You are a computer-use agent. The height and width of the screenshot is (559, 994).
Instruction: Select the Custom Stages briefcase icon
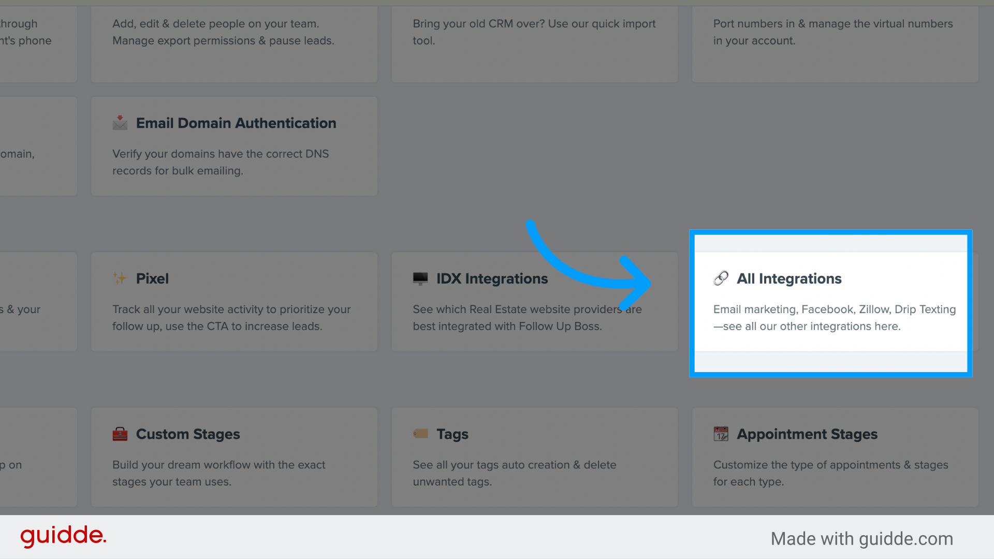[120, 434]
